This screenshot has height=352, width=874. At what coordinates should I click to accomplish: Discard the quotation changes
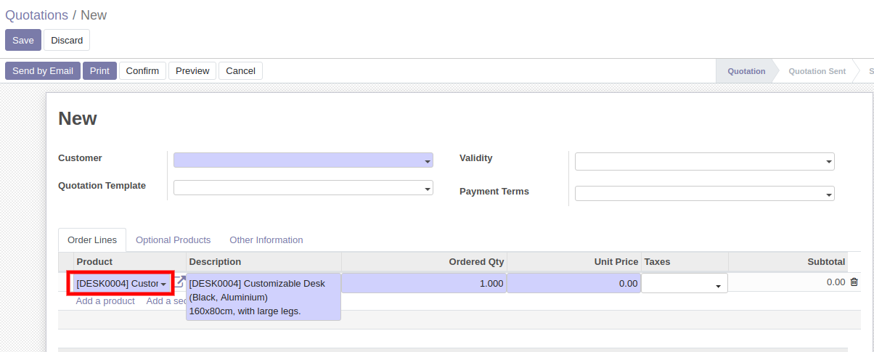[67, 40]
